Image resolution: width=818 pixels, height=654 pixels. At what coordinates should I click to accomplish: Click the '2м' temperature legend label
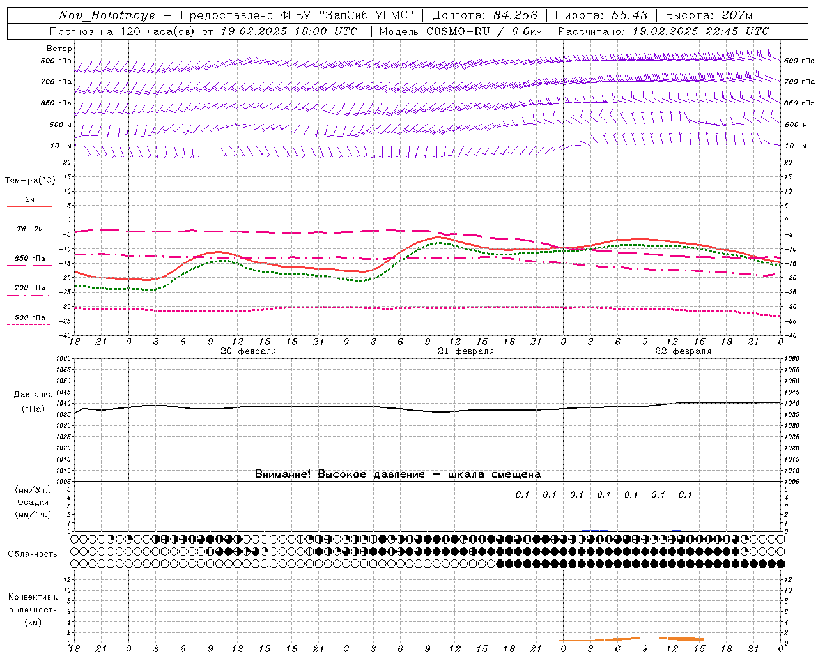point(30,200)
